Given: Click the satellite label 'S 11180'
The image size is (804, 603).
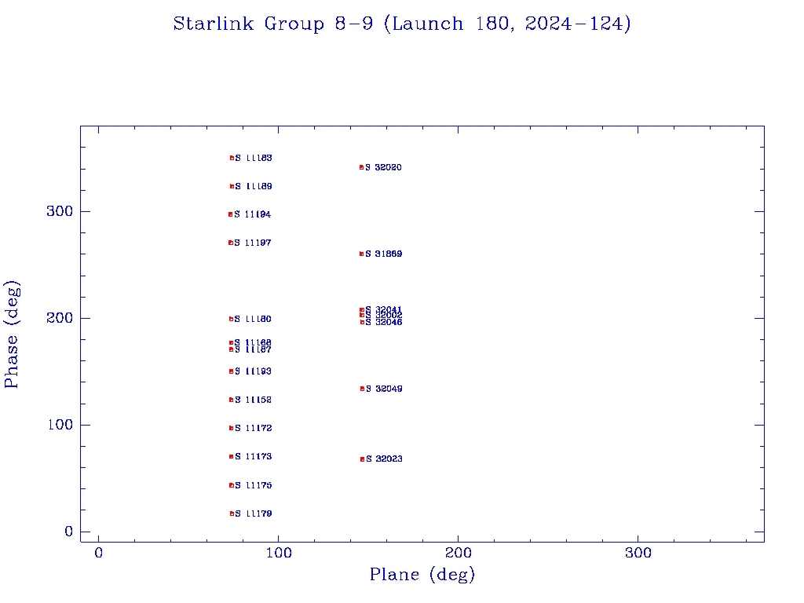Looking at the screenshot, I should pos(252,319).
